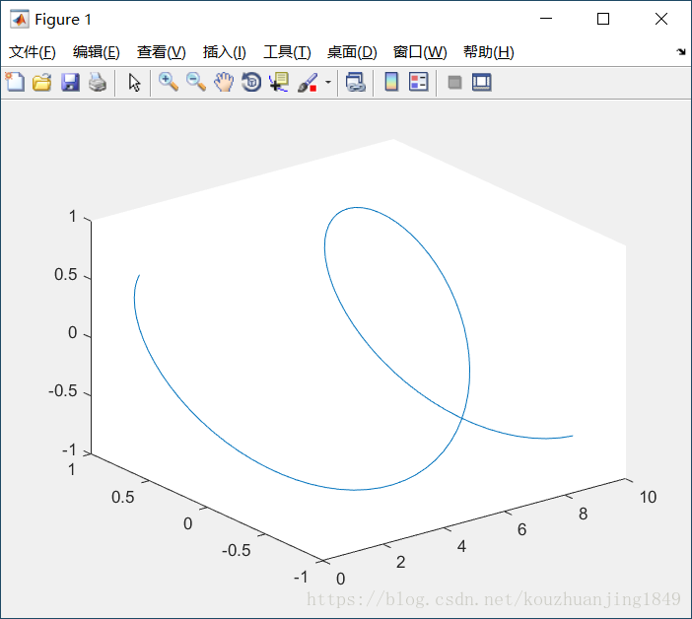Click the New Figure toolbar icon
The width and height of the screenshot is (692, 619).
click(15, 82)
